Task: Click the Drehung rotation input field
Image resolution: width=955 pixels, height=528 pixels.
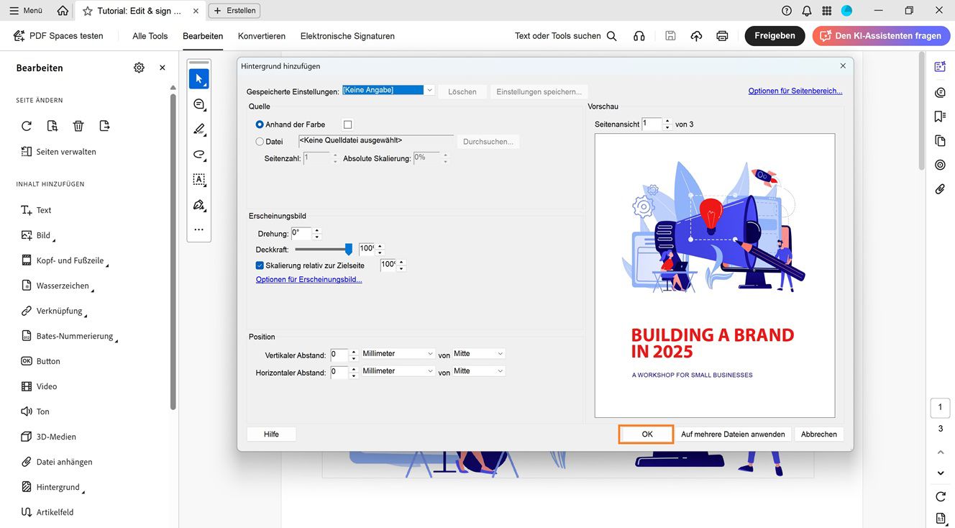Action: point(301,234)
